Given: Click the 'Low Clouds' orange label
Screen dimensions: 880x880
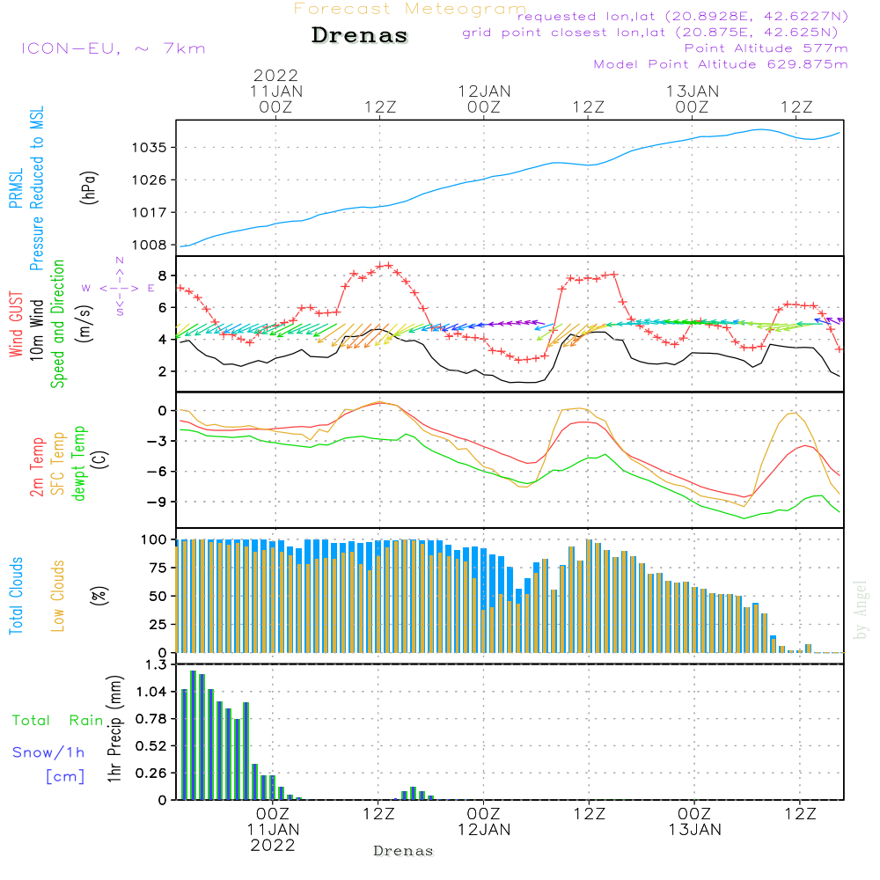Looking at the screenshot, I should (x=57, y=596).
